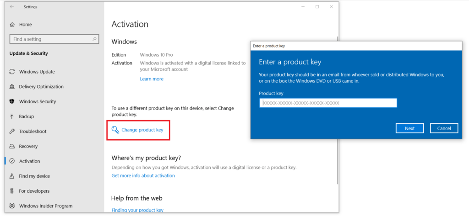Click the Settings page vertical scrollbar
This screenshot has height=216, width=469.
click(338, 111)
